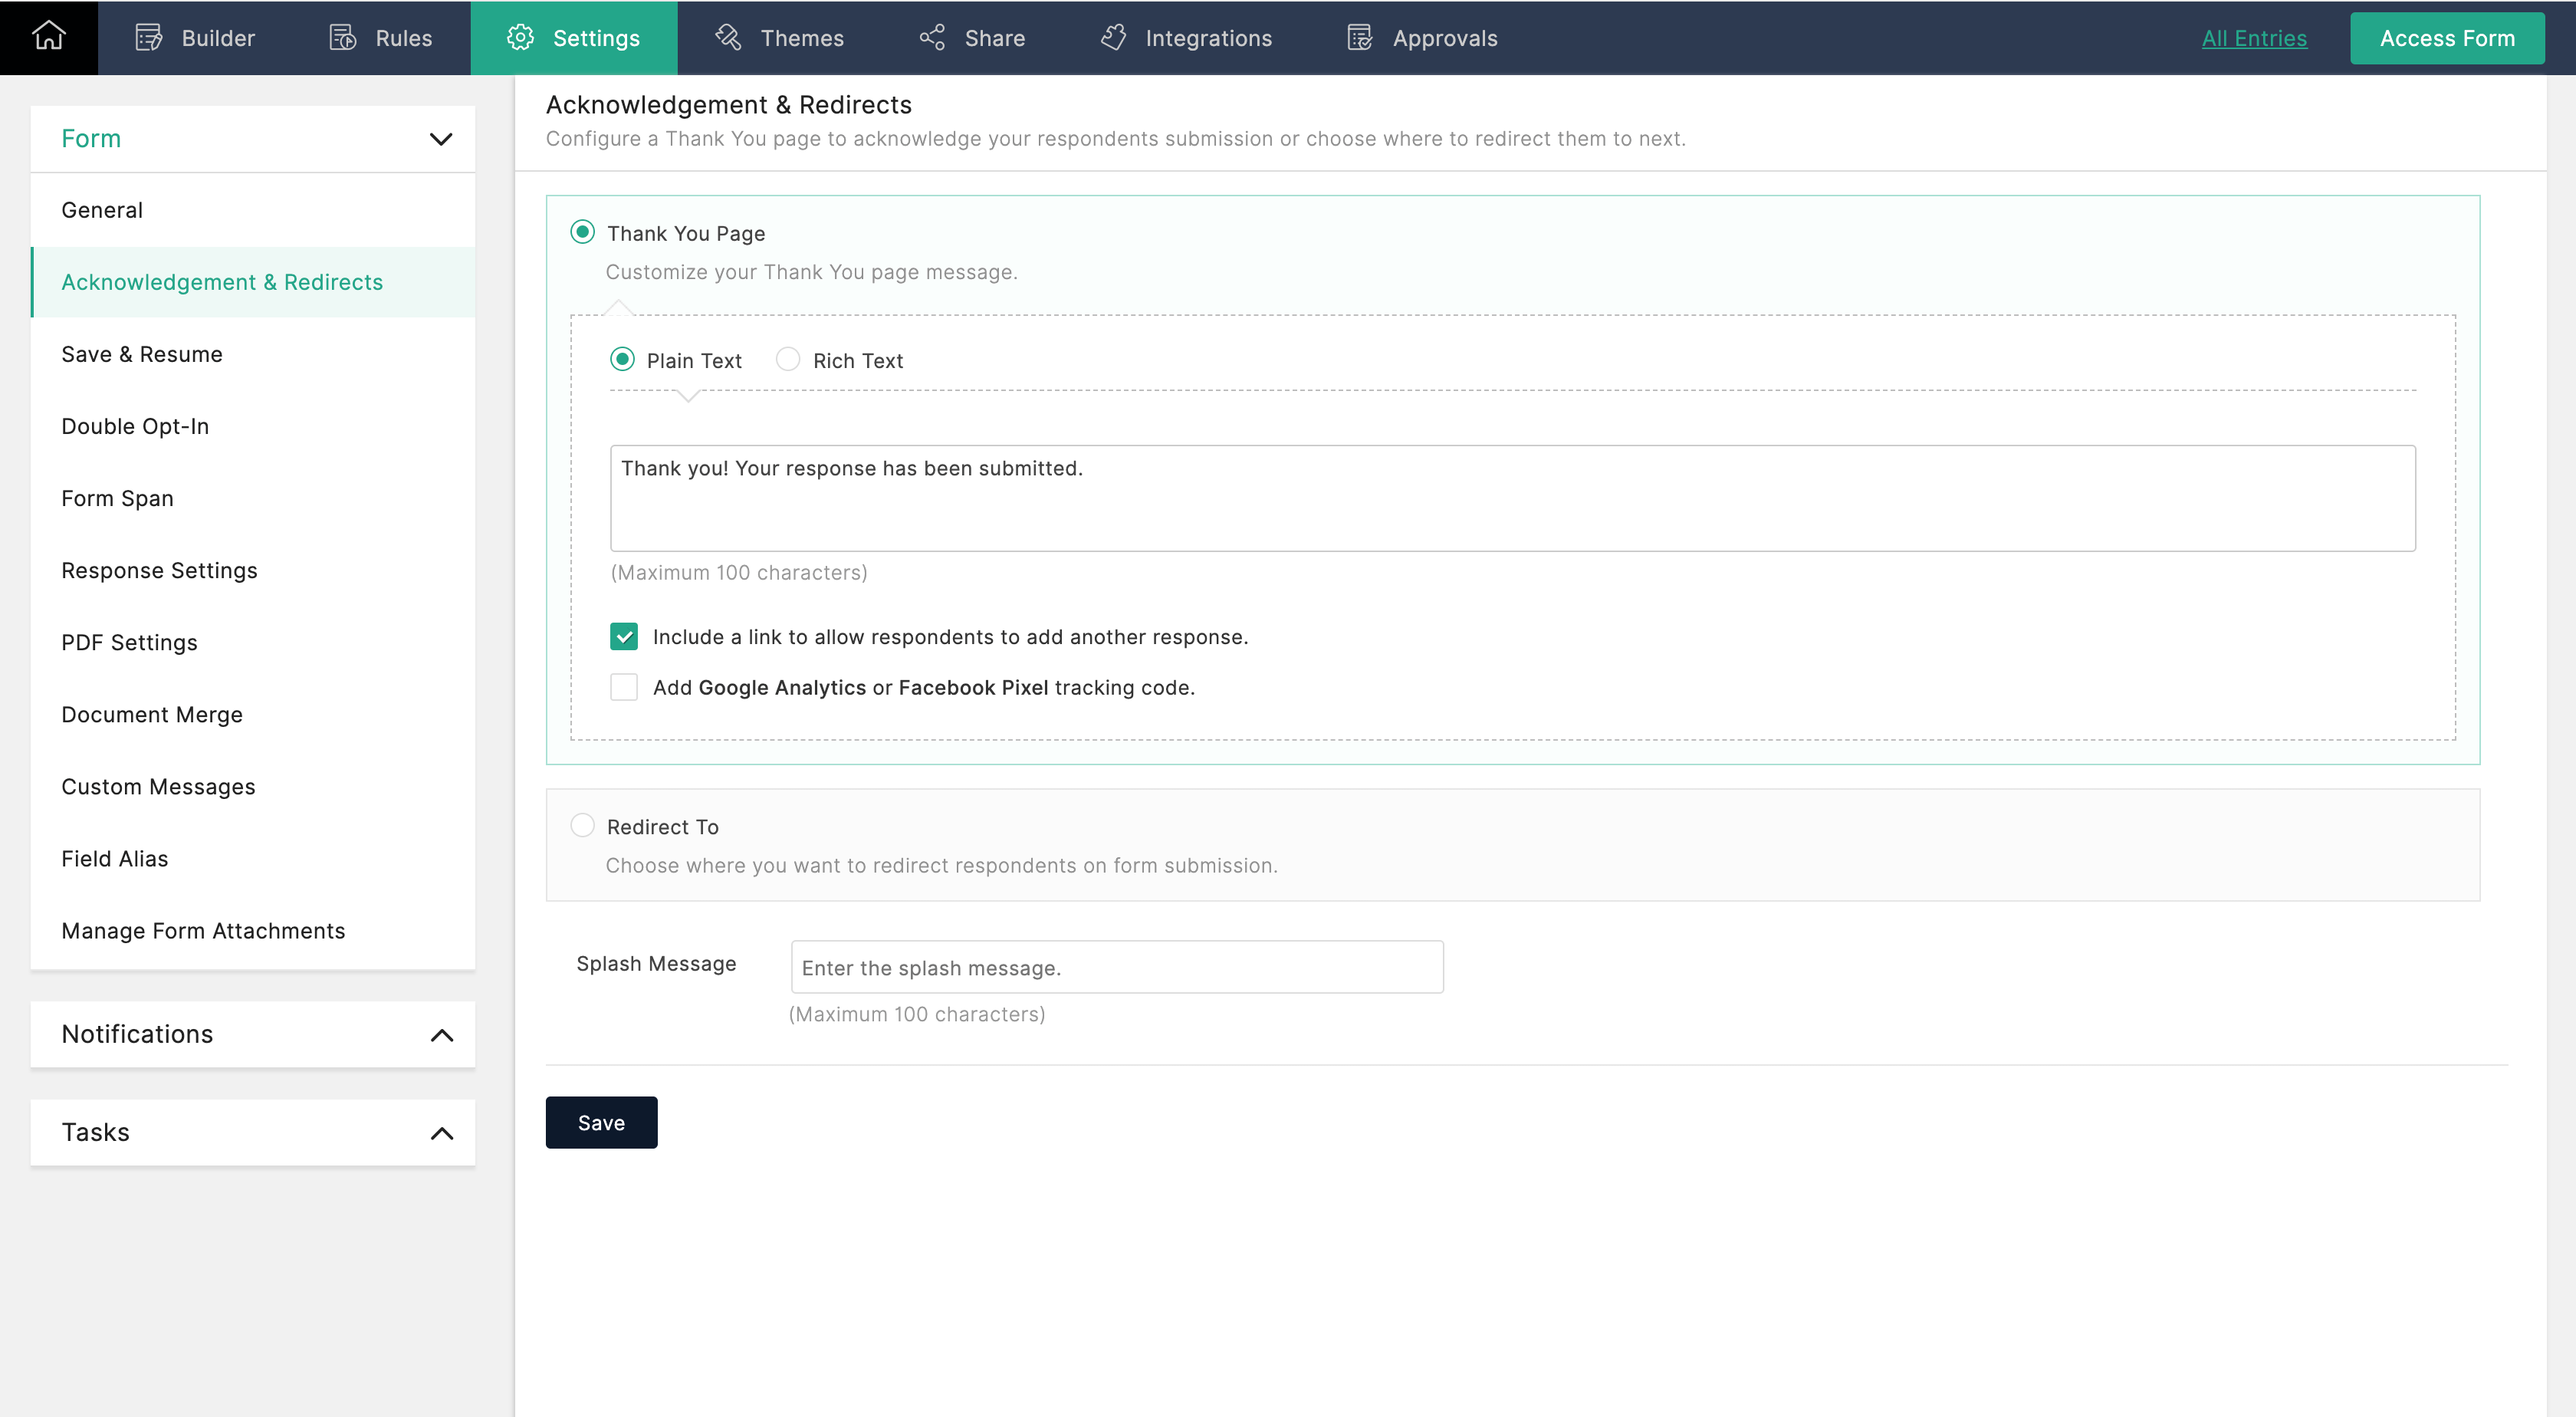Open Save & Resume settings
The width and height of the screenshot is (2576, 1417).
253,354
